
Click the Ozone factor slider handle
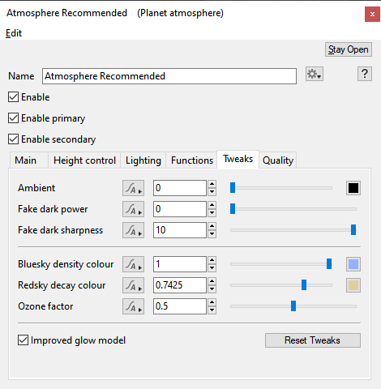pos(293,306)
